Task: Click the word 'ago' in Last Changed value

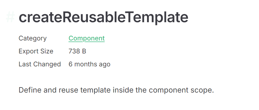Action: pyautogui.click(x=105, y=64)
